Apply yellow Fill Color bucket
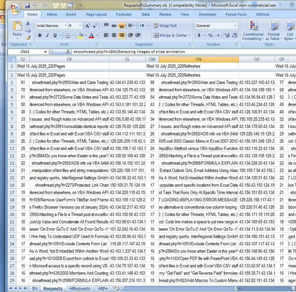Image resolution: width=296 pixels, height=292 pixels. (x=81, y=35)
